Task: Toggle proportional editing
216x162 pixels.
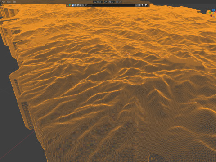Action: 117,2
